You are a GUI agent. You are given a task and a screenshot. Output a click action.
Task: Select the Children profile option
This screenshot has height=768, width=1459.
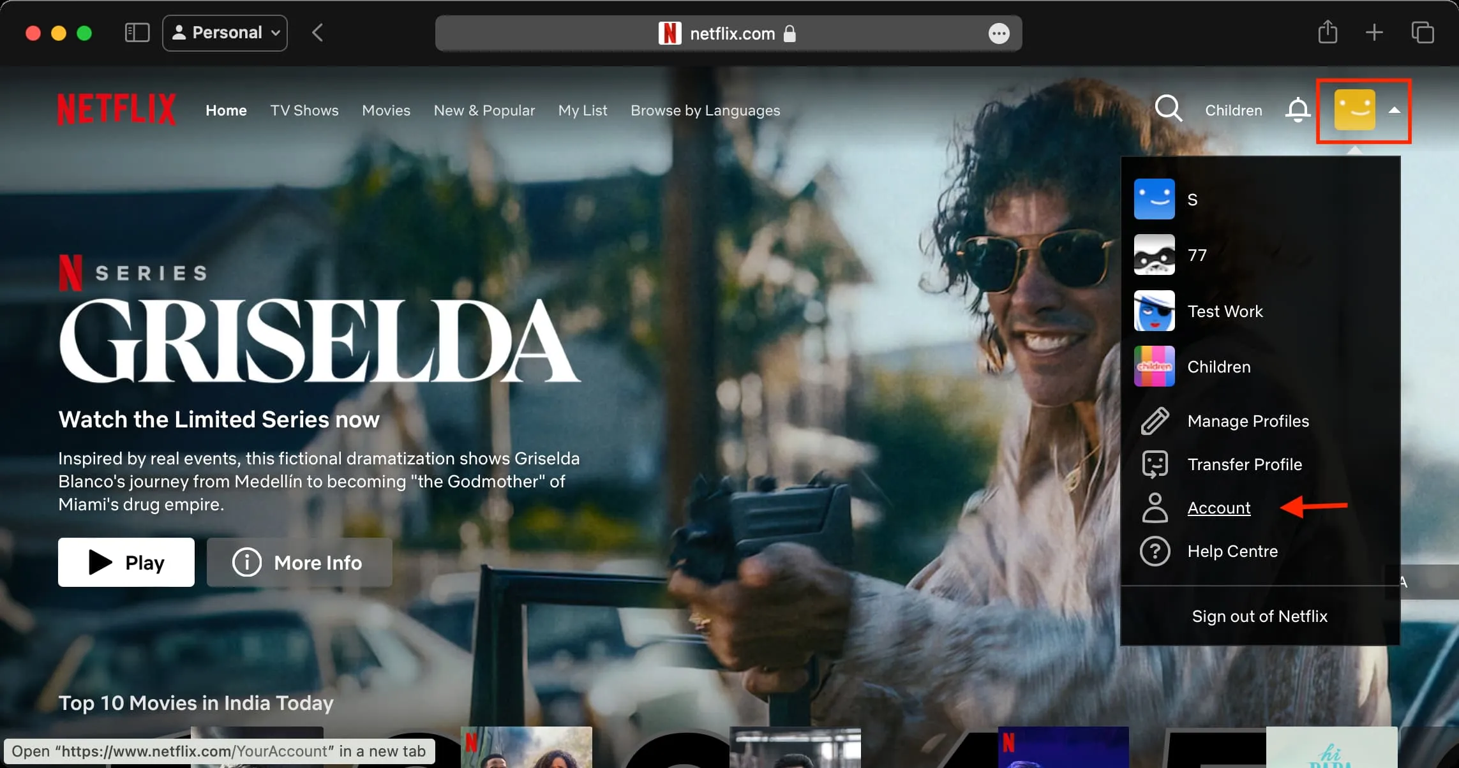point(1218,367)
